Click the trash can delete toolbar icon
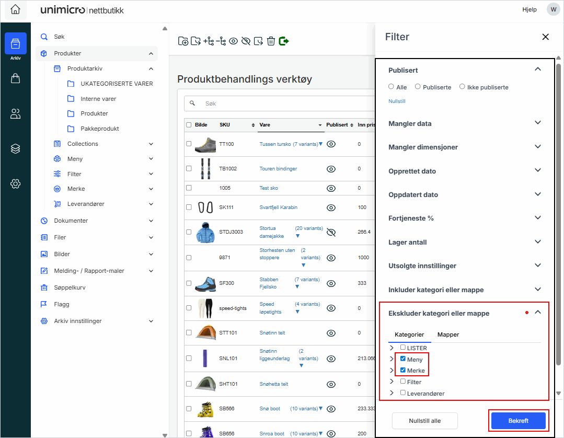This screenshot has width=564, height=438. tap(271, 41)
